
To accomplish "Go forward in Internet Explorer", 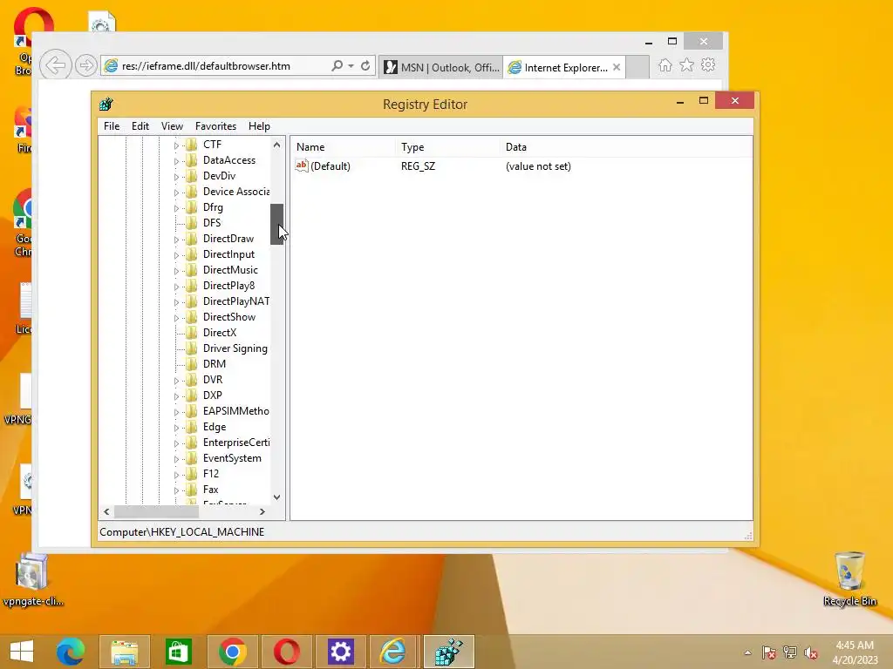I will pos(86,65).
